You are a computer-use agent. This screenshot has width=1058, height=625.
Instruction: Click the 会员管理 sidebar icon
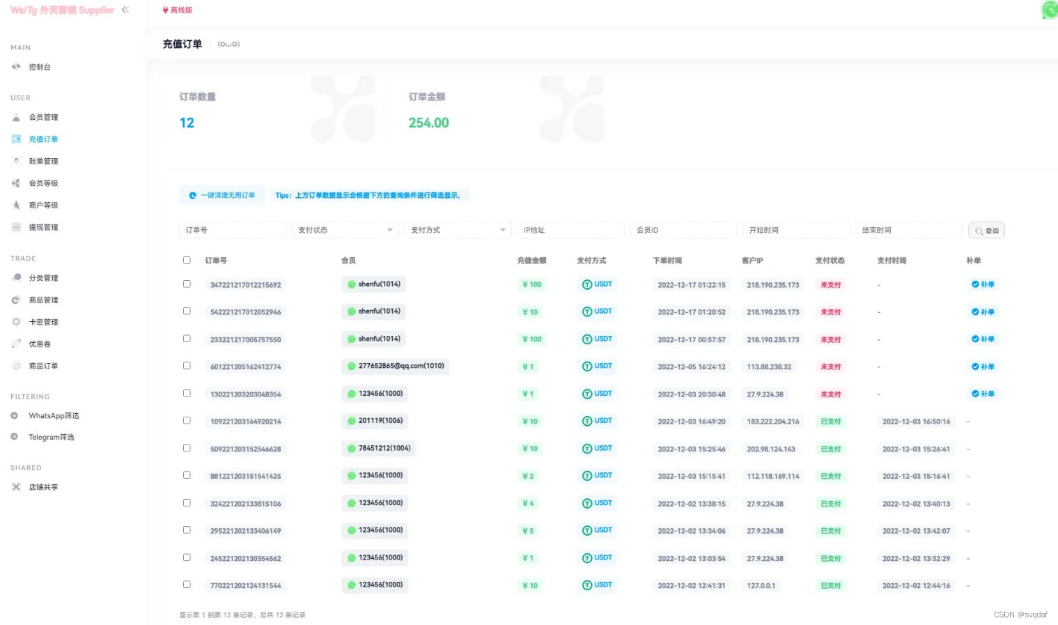coord(16,117)
